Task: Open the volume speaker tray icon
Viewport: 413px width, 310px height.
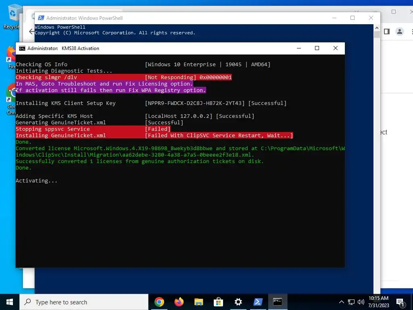Action: 361,302
